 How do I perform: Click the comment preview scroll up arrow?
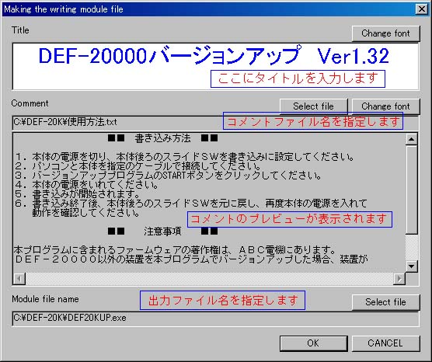tap(412, 139)
